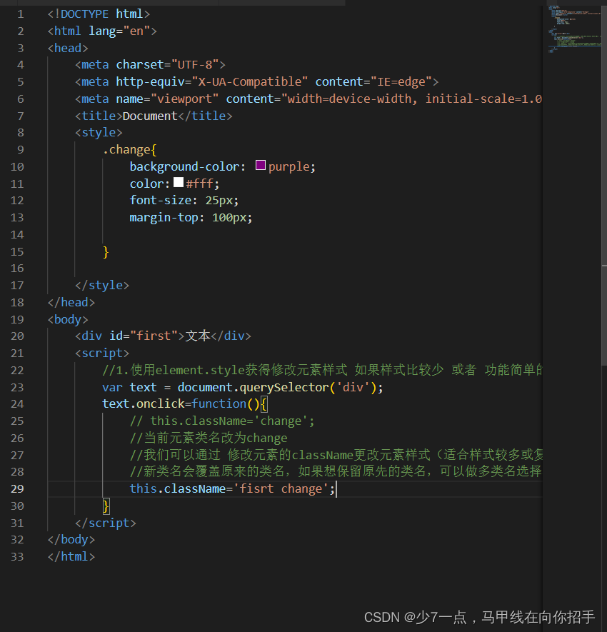Click the http-equiv X-UA-Compatible value
This screenshot has height=632, width=607.
pos(250,82)
